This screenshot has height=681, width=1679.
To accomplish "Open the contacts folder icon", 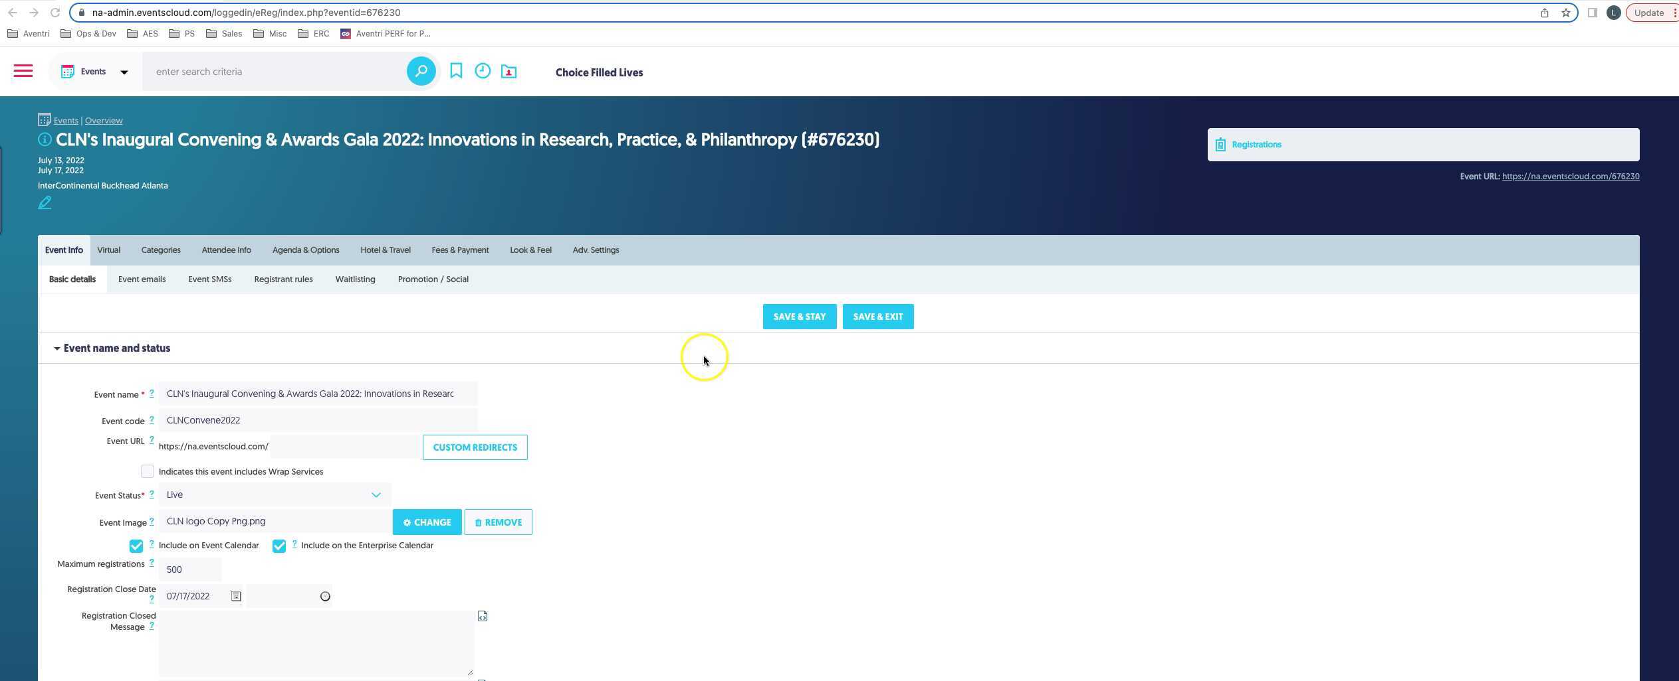I will (x=508, y=71).
